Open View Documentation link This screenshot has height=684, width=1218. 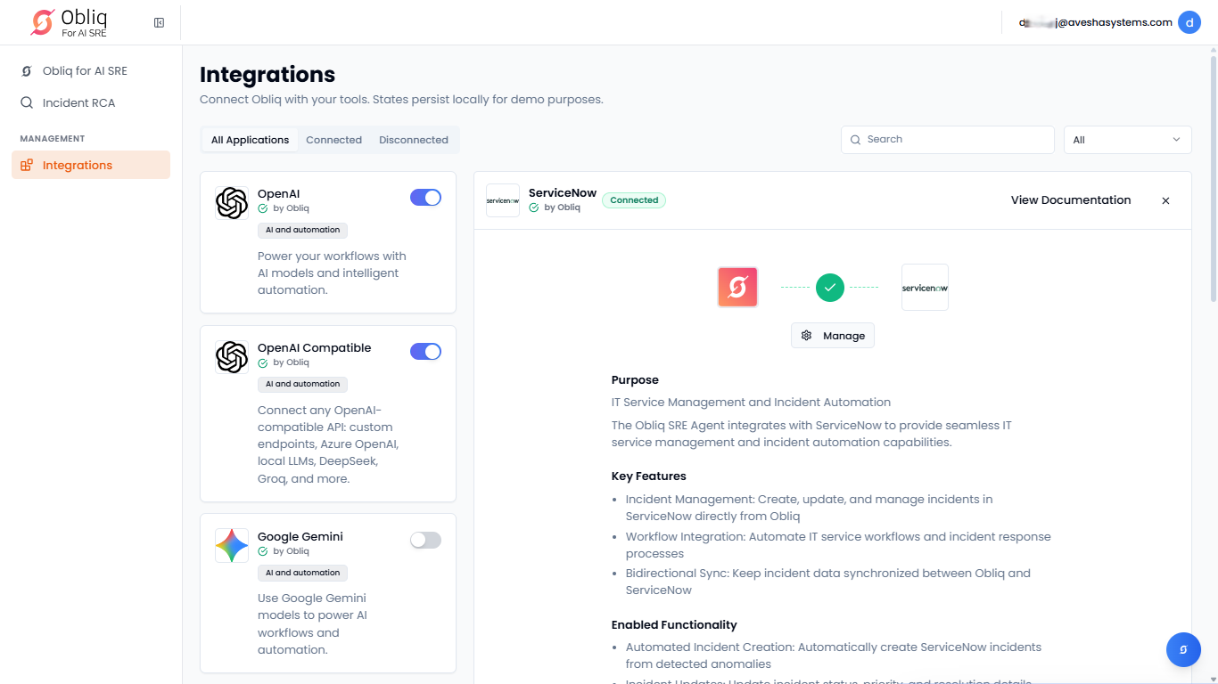(1070, 200)
